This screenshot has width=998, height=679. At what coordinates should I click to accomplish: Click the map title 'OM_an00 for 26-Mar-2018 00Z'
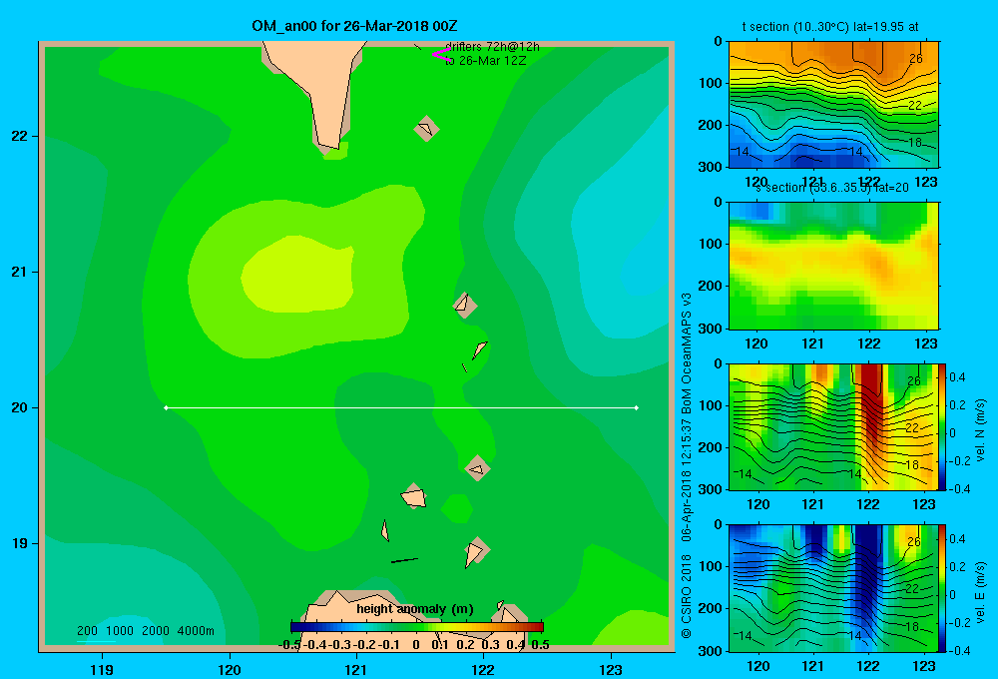[354, 26]
